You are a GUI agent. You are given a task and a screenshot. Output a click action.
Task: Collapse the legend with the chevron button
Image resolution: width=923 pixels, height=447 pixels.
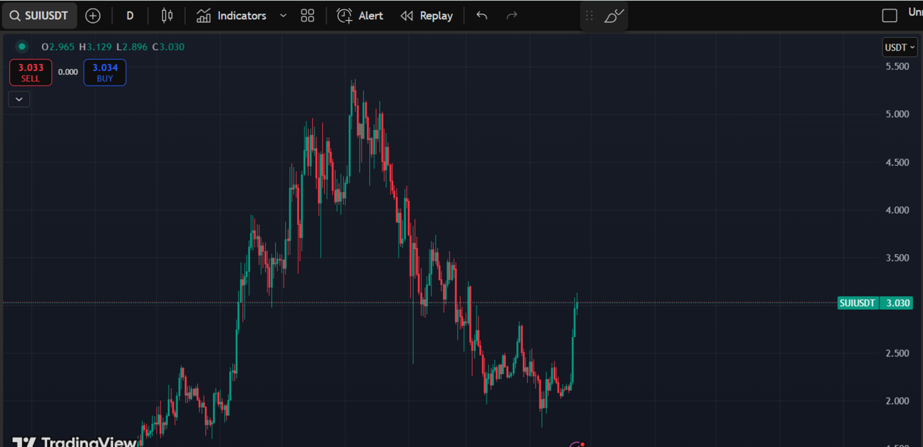click(19, 99)
